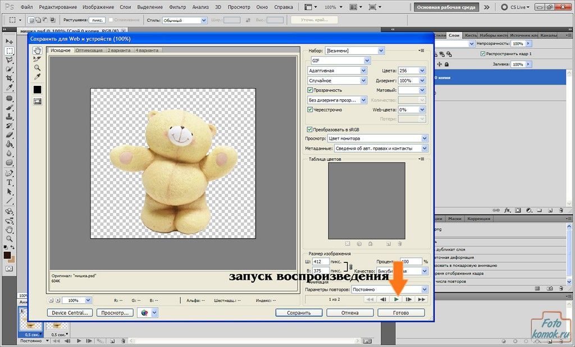Choose the Eyedropper tool in the save dialog
The height and width of the screenshot is (347, 575).
[x=38, y=76]
